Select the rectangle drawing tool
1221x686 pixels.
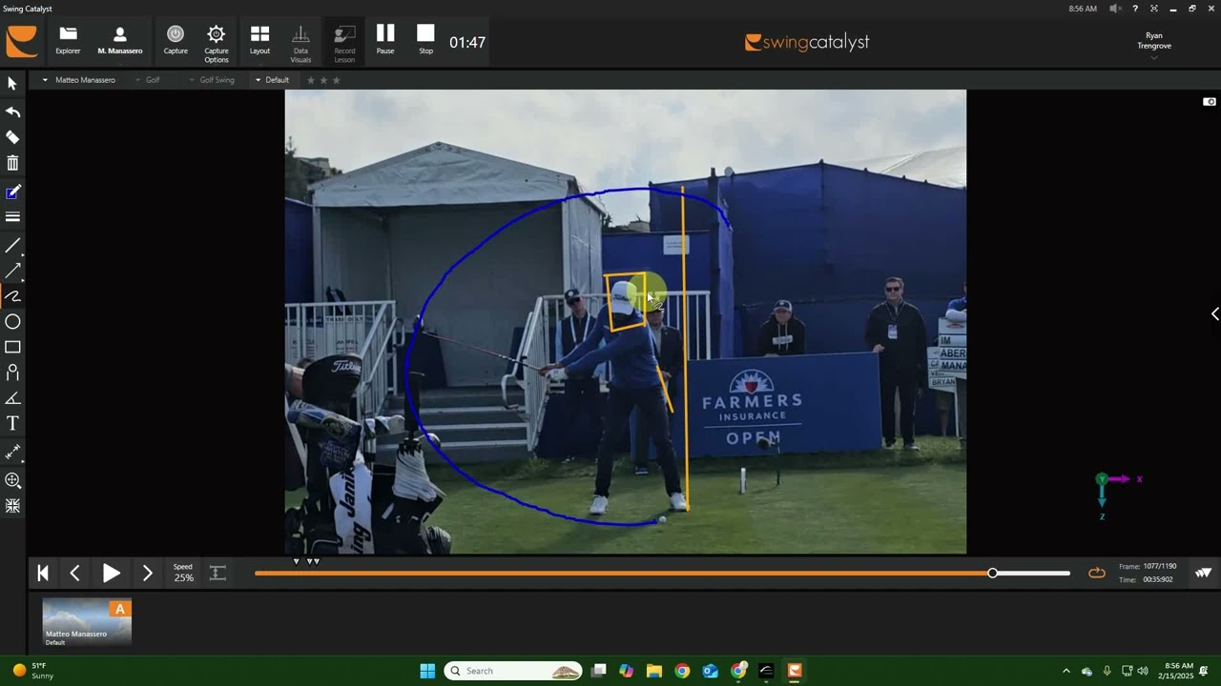click(12, 347)
